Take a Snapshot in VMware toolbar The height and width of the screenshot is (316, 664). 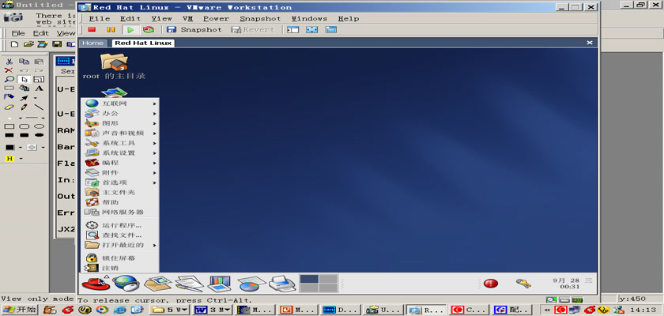pyautogui.click(x=194, y=29)
